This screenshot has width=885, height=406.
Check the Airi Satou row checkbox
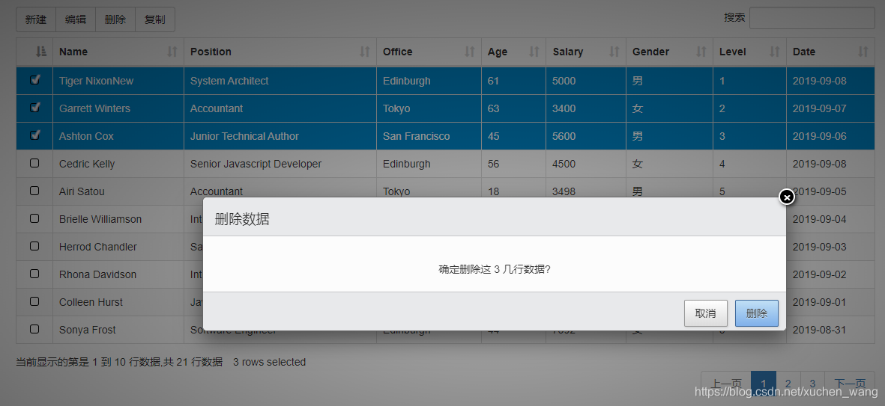tap(34, 191)
